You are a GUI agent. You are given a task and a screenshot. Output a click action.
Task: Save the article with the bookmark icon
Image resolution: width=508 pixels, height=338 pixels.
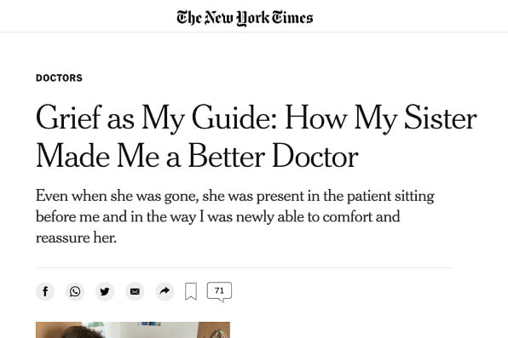(x=191, y=291)
